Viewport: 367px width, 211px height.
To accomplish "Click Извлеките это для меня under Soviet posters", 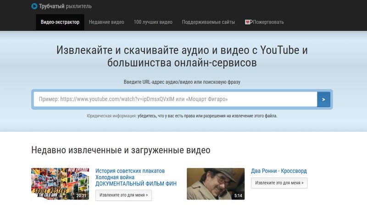I will click(x=123, y=195).
